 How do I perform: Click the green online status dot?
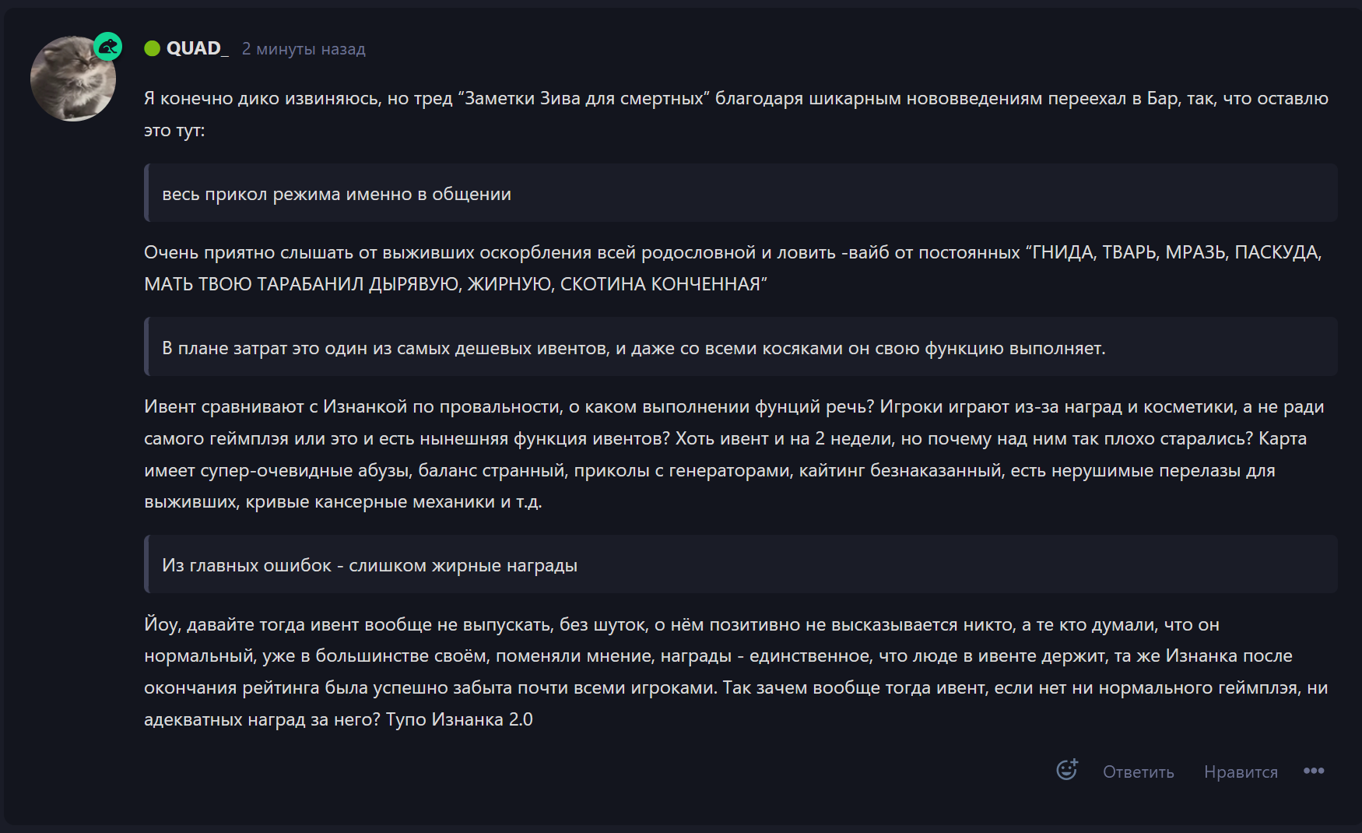(x=152, y=48)
